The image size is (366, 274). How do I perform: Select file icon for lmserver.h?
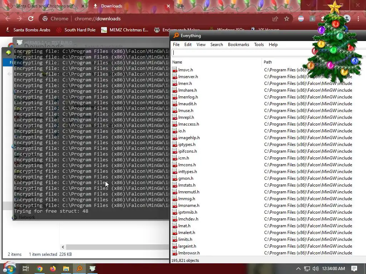click(174, 77)
